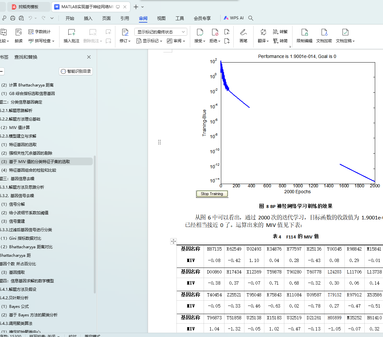Jump to previous revision icon
The width and height of the screenshot is (383, 337).
point(227,32)
